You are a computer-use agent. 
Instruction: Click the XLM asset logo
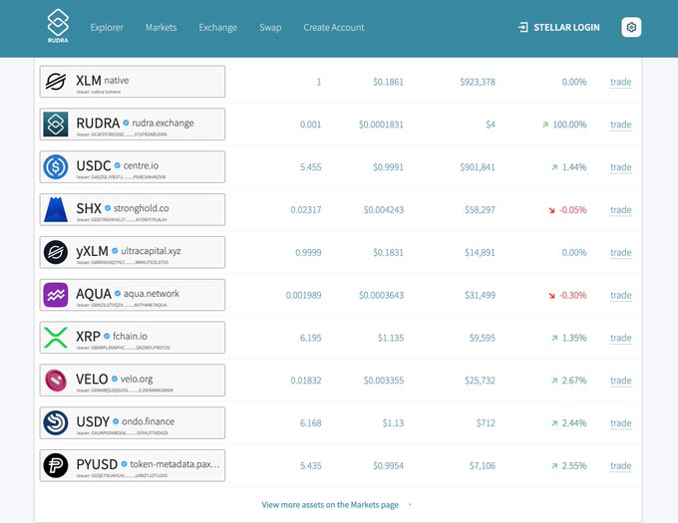[56, 82]
